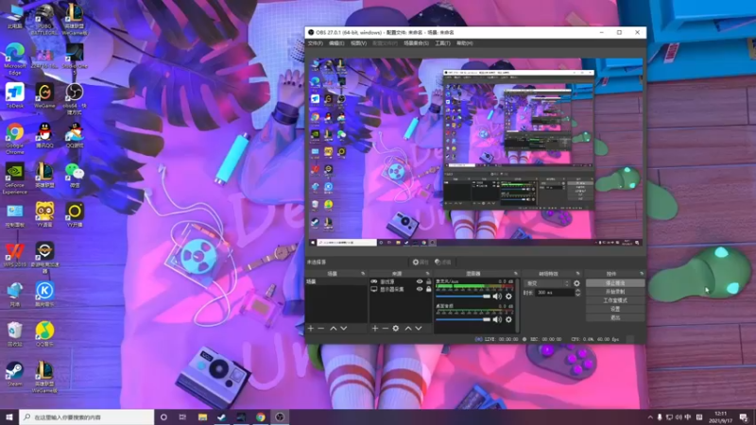This screenshot has width=756, height=425.
Task: Increase transition duration with the up stepper
Action: click(577, 291)
